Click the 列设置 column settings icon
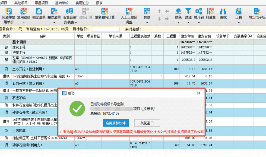 tap(210, 11)
